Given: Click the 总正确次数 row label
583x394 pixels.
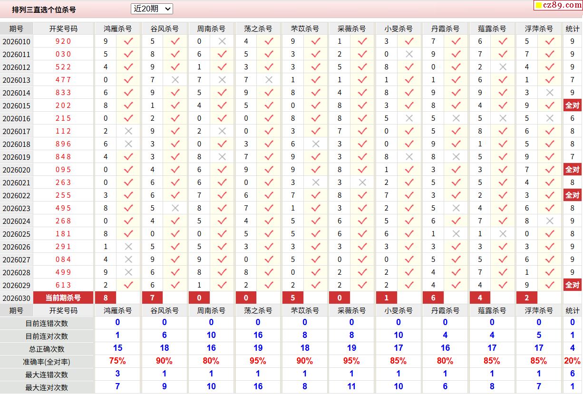Looking at the screenshot, I should (47, 349).
